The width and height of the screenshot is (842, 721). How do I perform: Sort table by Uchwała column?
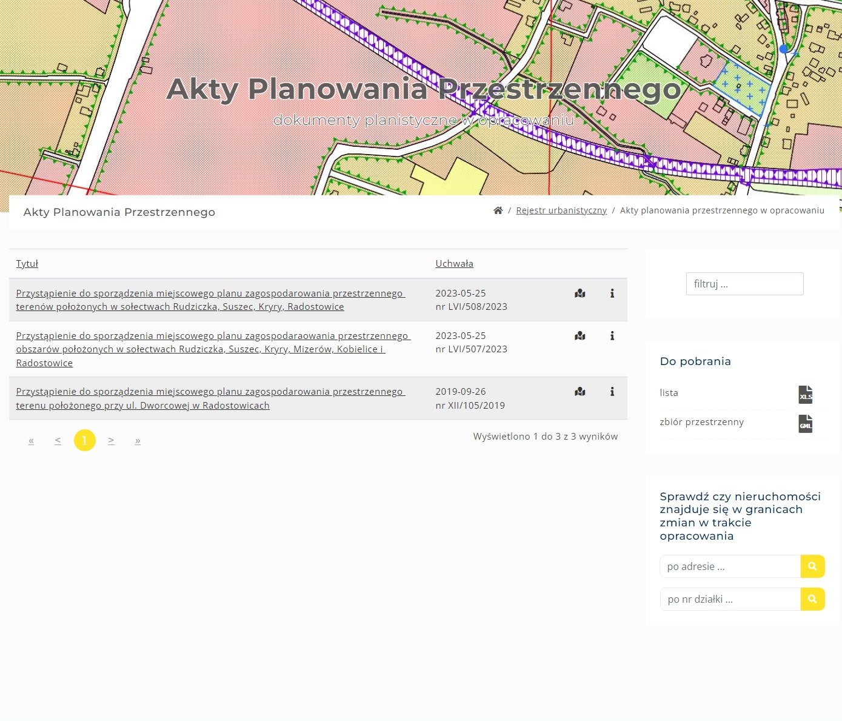tap(454, 264)
